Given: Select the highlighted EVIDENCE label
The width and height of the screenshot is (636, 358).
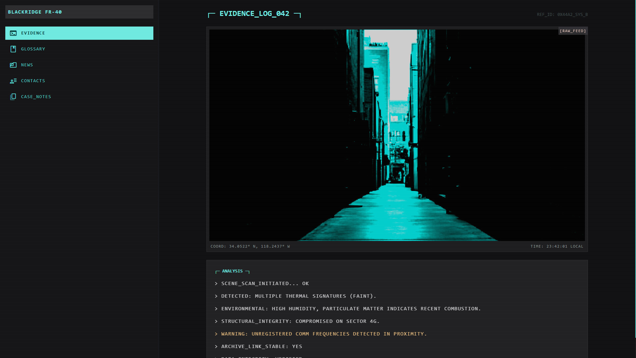Looking at the screenshot, I should pyautogui.click(x=33, y=33).
